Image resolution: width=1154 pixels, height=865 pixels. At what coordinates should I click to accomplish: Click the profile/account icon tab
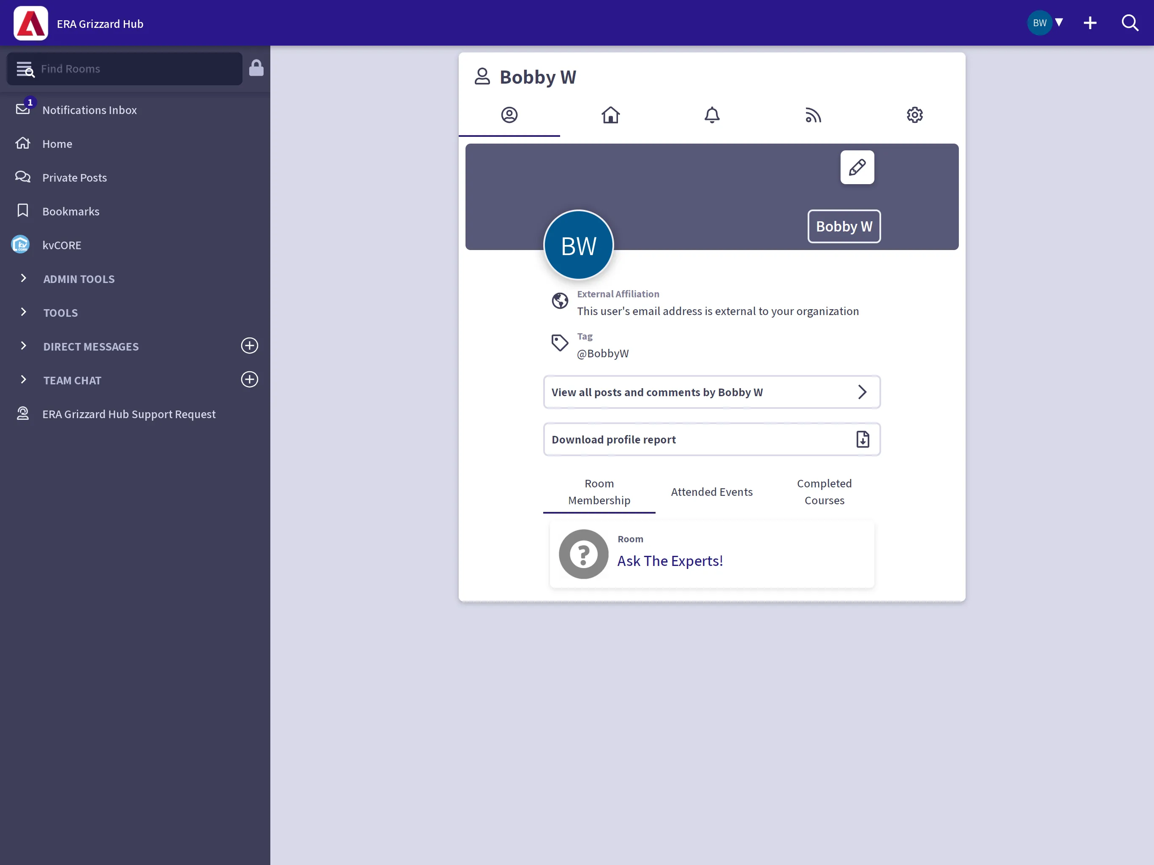point(509,114)
